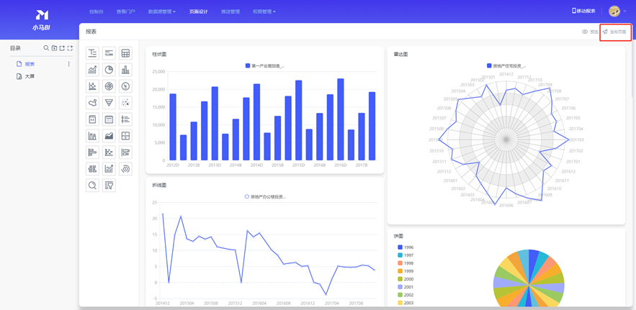Image resolution: width=636 pixels, height=310 pixels.
Task: Choose the bar chart with trend arrow
Action: click(109, 168)
